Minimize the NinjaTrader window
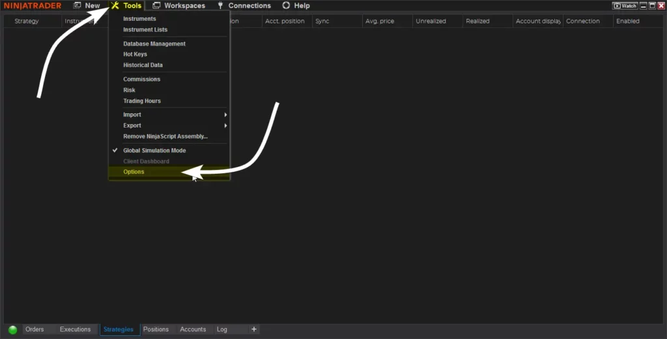This screenshot has width=667, height=339. click(x=644, y=5)
